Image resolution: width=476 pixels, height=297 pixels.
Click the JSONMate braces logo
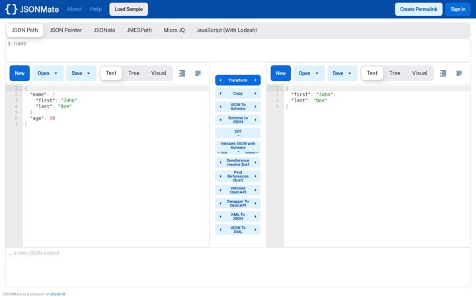11,9
